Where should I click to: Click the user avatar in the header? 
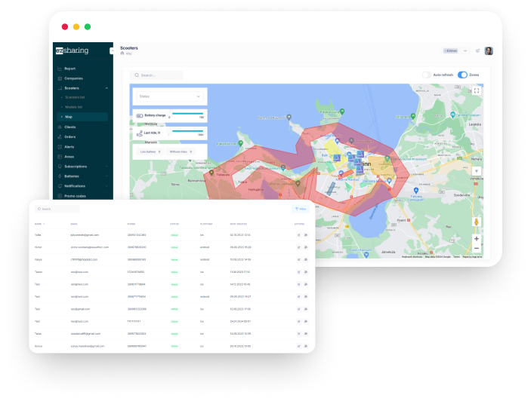click(489, 51)
